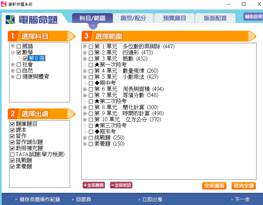
Task: Click the 康軒命題系統 title bar app icon
Action: click(x=4, y=4)
